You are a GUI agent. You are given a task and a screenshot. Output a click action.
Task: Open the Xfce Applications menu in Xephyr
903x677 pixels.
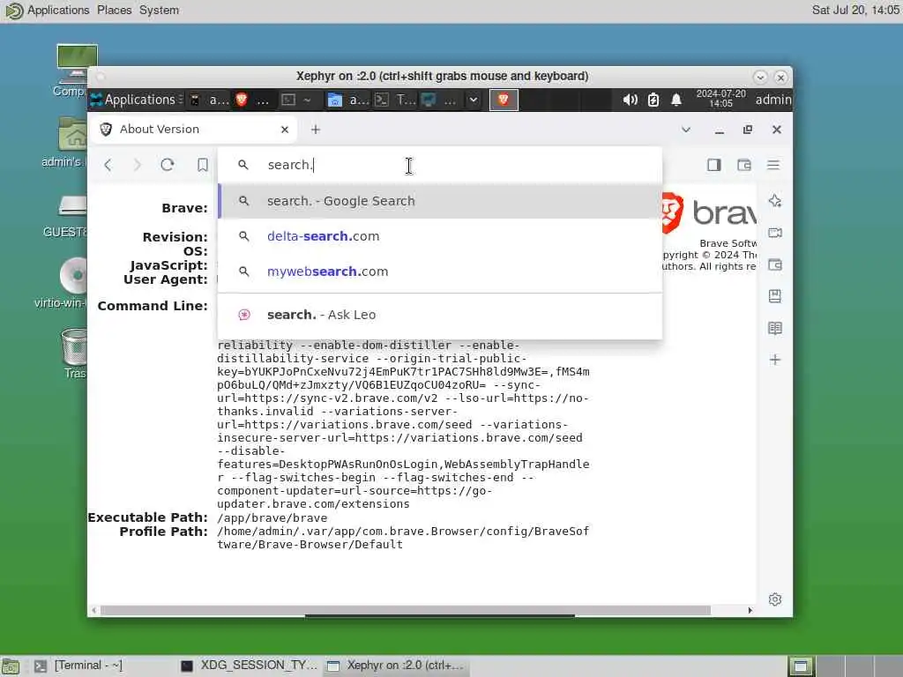coord(136,100)
